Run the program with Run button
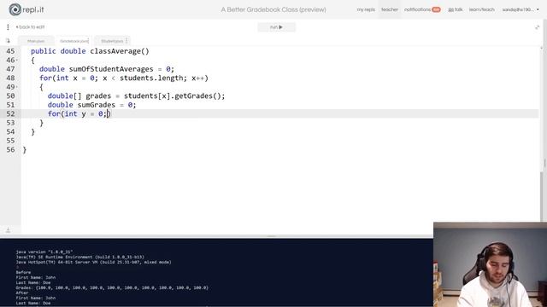Image resolution: width=547 pixels, height=307 pixels. [x=276, y=27]
